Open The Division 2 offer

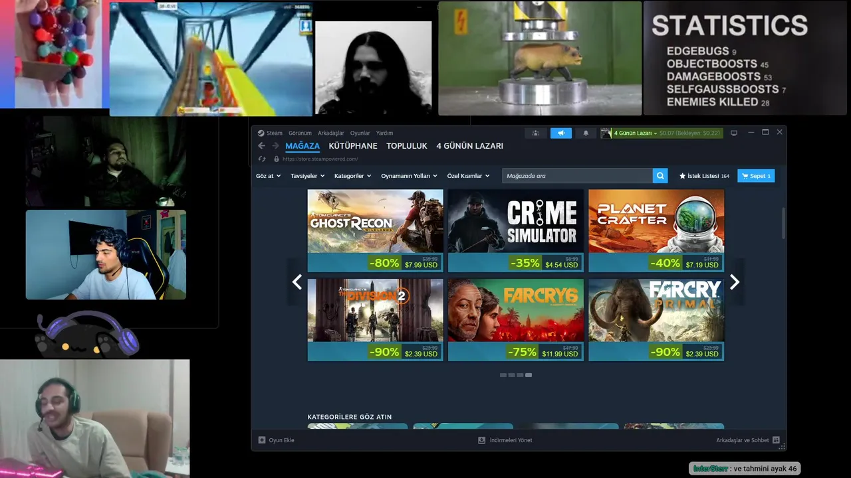click(x=375, y=320)
